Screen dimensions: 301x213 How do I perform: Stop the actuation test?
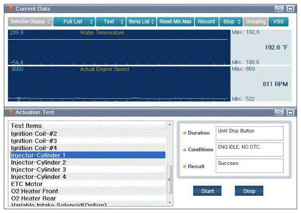pos(249,191)
